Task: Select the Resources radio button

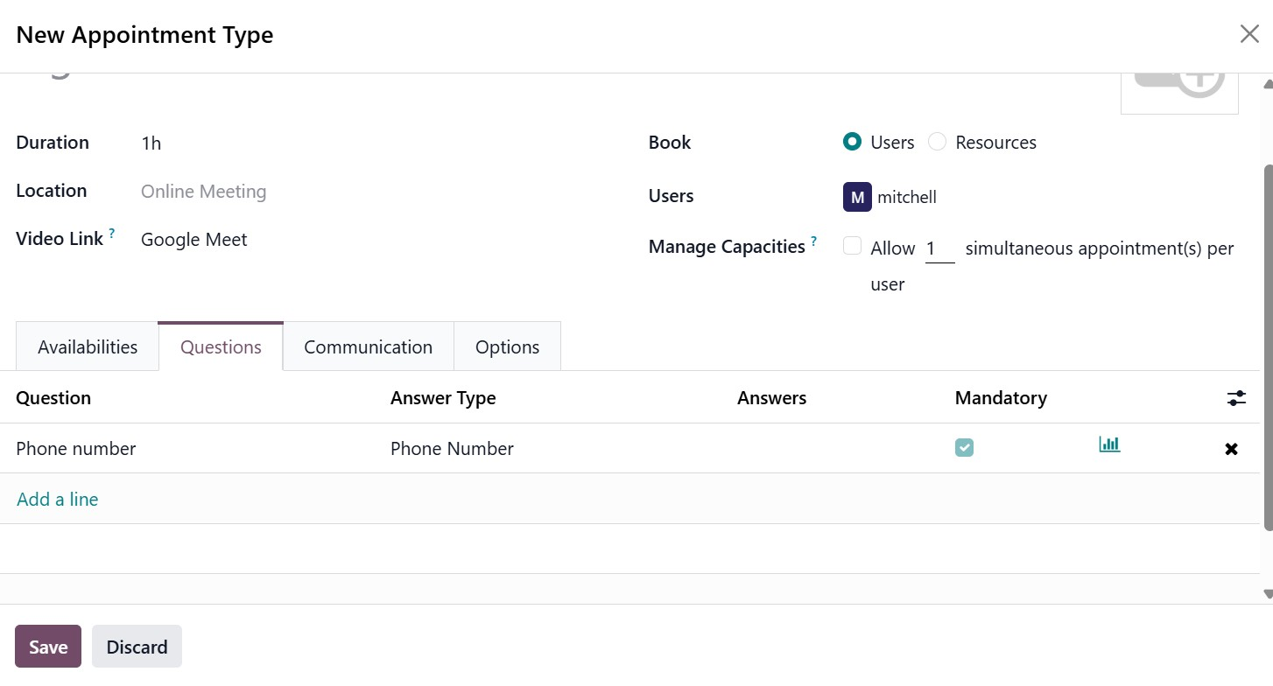Action: pyautogui.click(x=937, y=142)
